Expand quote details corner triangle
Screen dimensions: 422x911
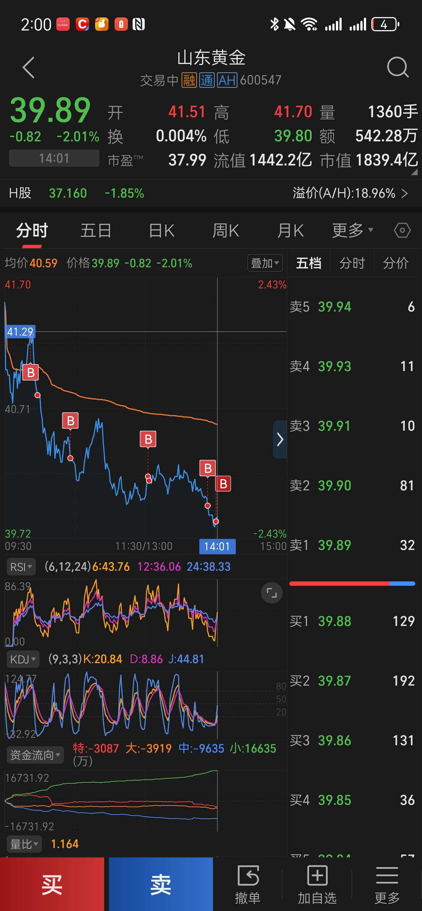click(x=414, y=172)
